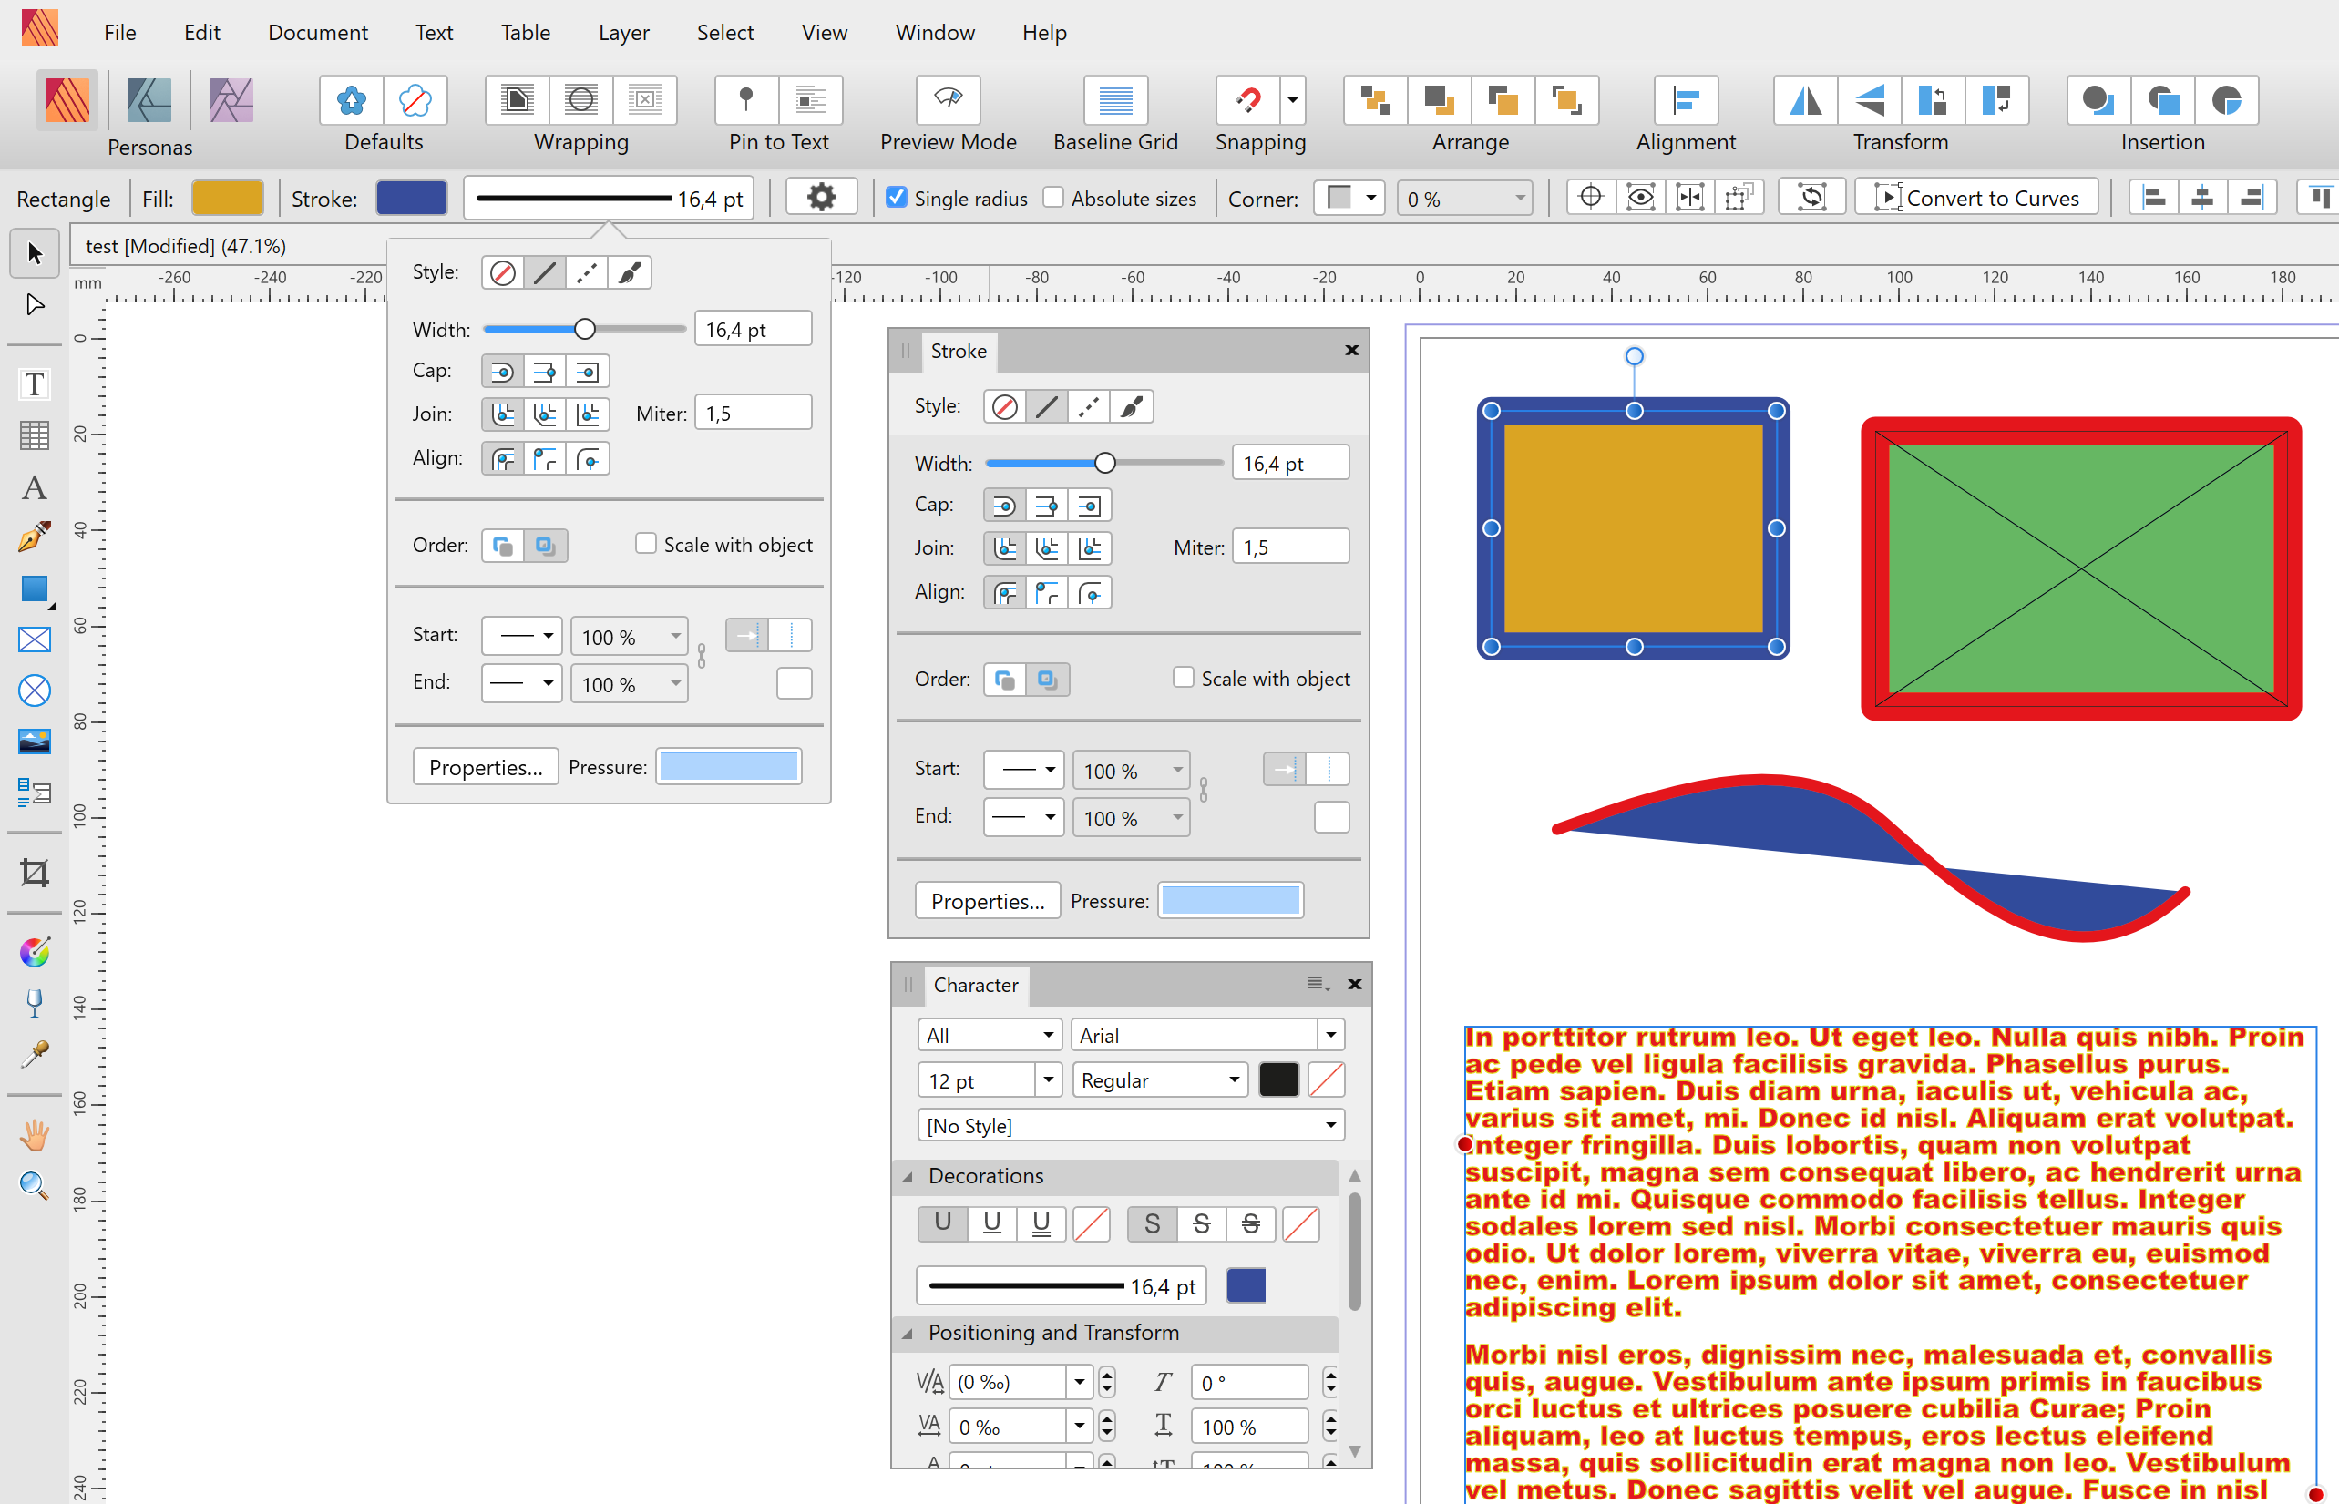
Task: Click the orange Fill color swatch
Action: (228, 198)
